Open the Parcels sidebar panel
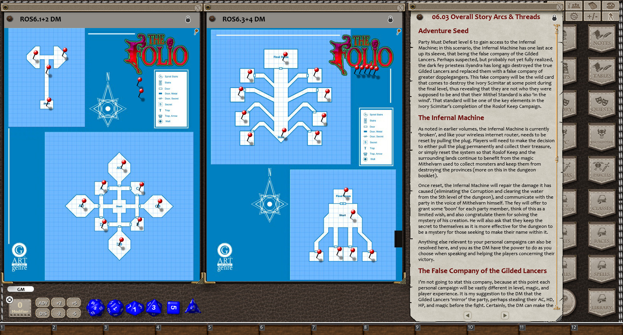The width and height of the screenshot is (623, 335). coord(602,170)
